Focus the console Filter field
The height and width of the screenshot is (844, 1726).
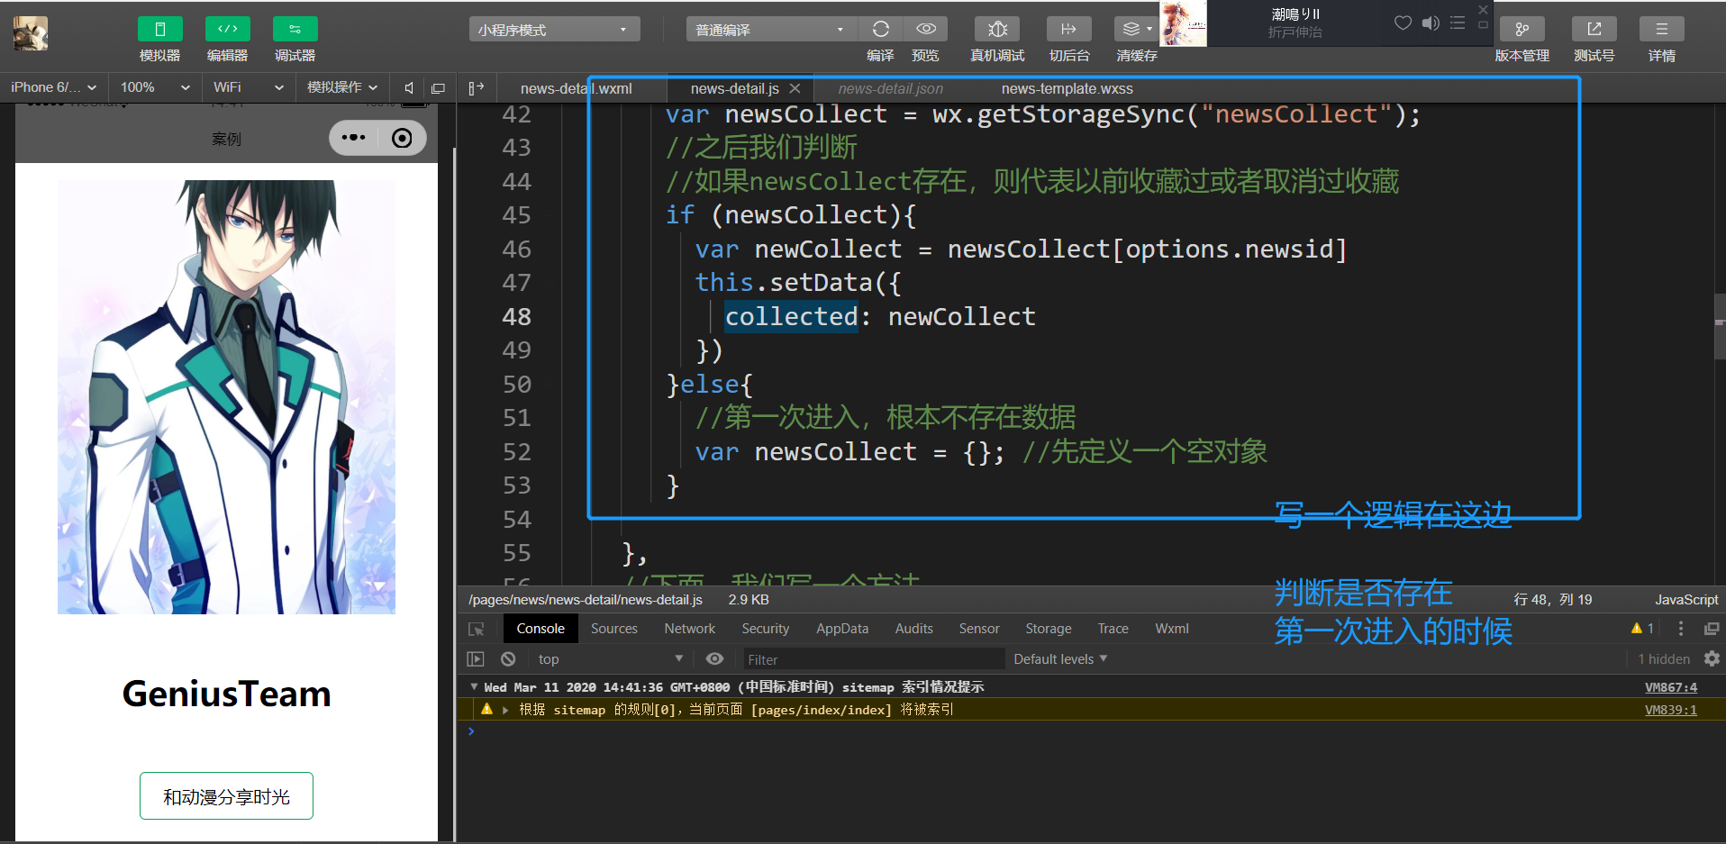(873, 659)
